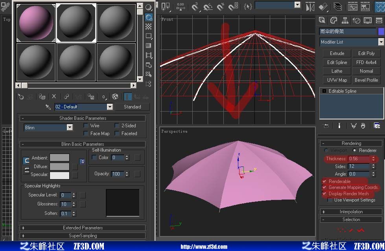This screenshot has width=385, height=251.
Task: Open Material Editor Options icon
Action: coord(149,65)
